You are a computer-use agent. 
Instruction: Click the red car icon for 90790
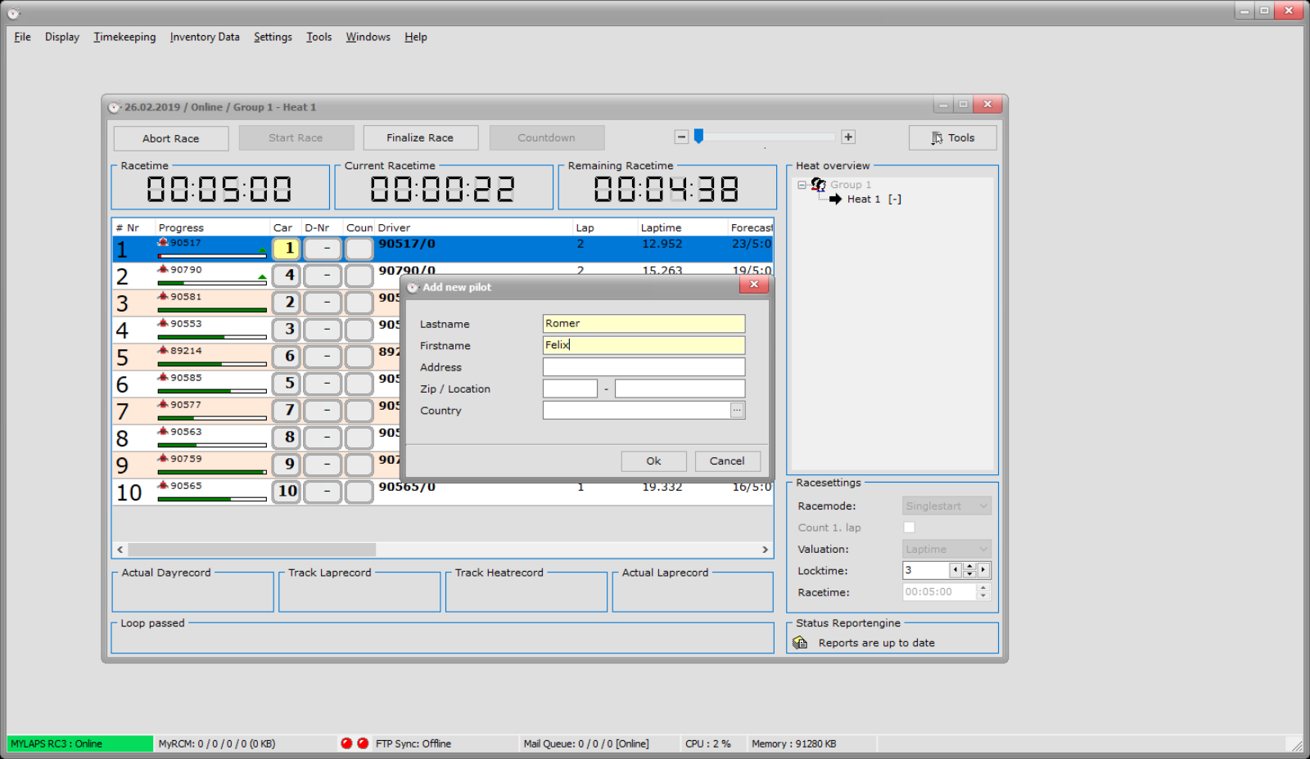(x=163, y=269)
